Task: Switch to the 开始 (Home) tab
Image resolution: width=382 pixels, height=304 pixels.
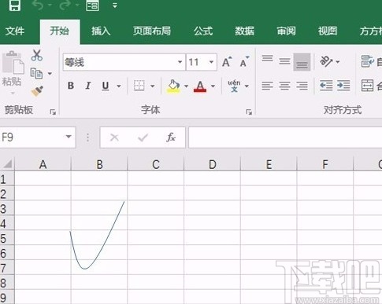Action: [60, 31]
